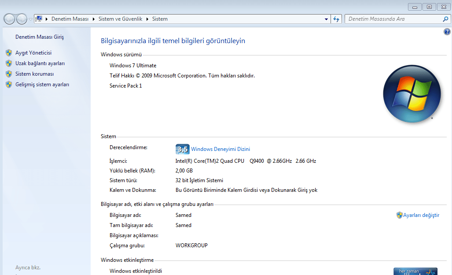Click the Ayrıca bkz. label in sidebar
The image size is (452, 275).
pos(28,268)
